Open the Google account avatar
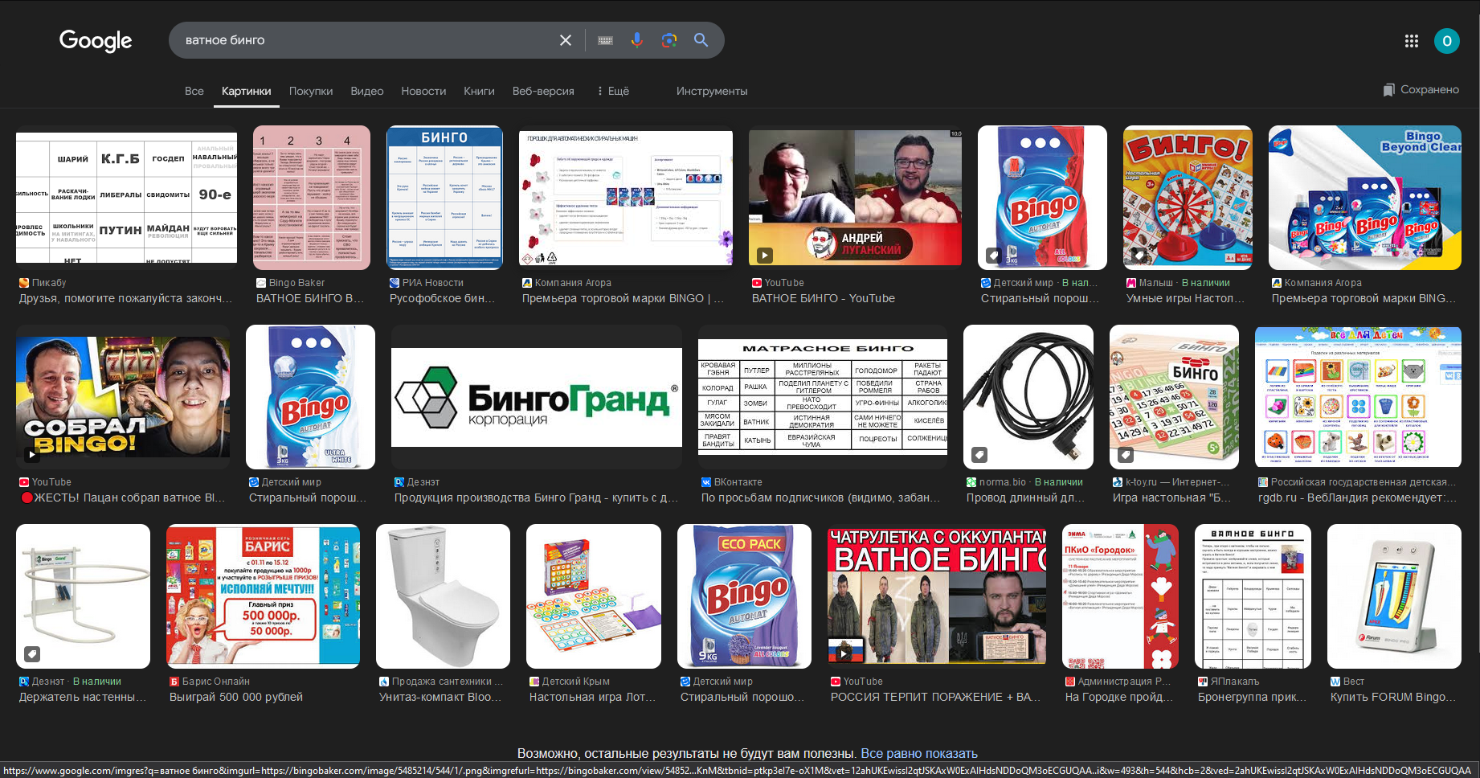Screen dimensions: 1480x778 (1447, 41)
